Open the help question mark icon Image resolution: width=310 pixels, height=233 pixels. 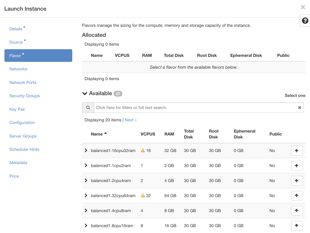[305, 21]
